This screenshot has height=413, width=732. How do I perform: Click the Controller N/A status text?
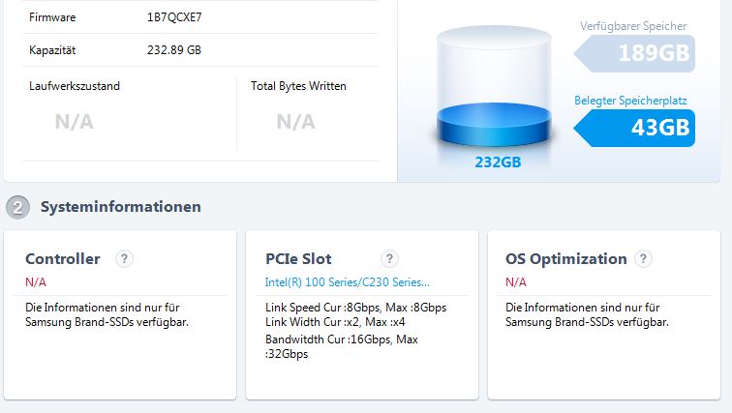click(36, 282)
